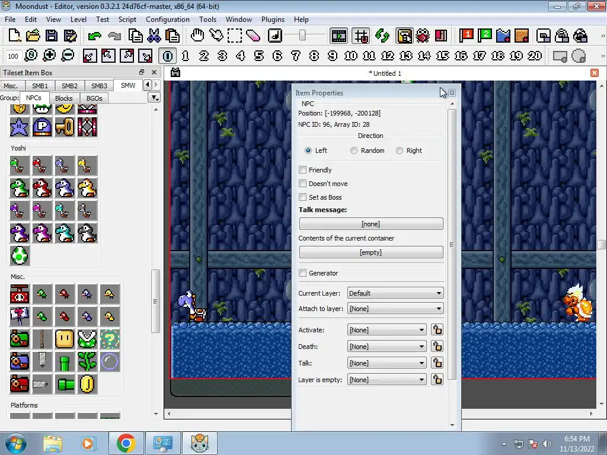The height and width of the screenshot is (455, 607).
Task: Click the container contents [empty] button
Action: [371, 252]
